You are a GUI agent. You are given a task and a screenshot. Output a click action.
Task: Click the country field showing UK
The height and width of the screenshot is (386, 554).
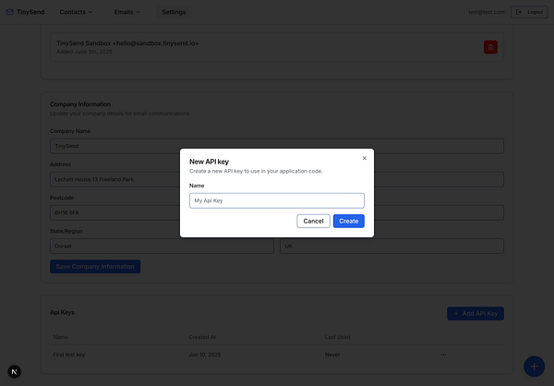(391, 246)
